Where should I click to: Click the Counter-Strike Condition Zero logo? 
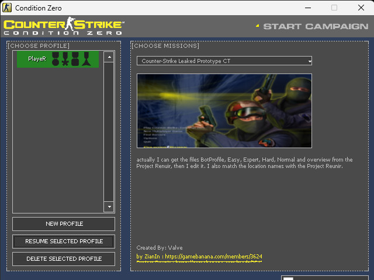point(64,26)
